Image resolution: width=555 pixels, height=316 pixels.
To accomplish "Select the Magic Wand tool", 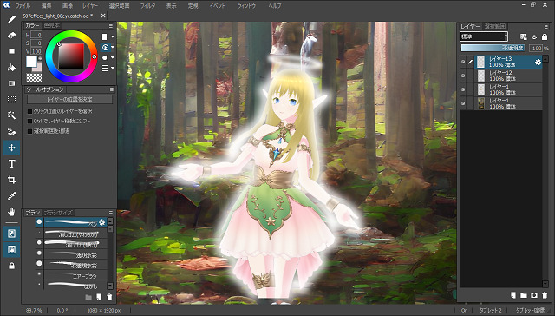I will 11,115.
